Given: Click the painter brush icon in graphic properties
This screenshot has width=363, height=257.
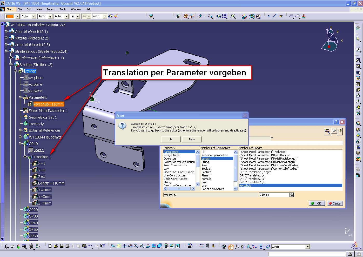Looking at the screenshot, I should coord(110,16).
